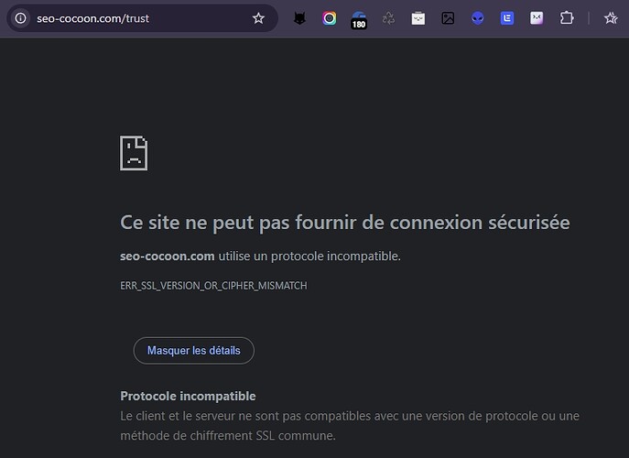Open the picture frame image extension
This screenshot has width=629, height=458.
[x=448, y=18]
